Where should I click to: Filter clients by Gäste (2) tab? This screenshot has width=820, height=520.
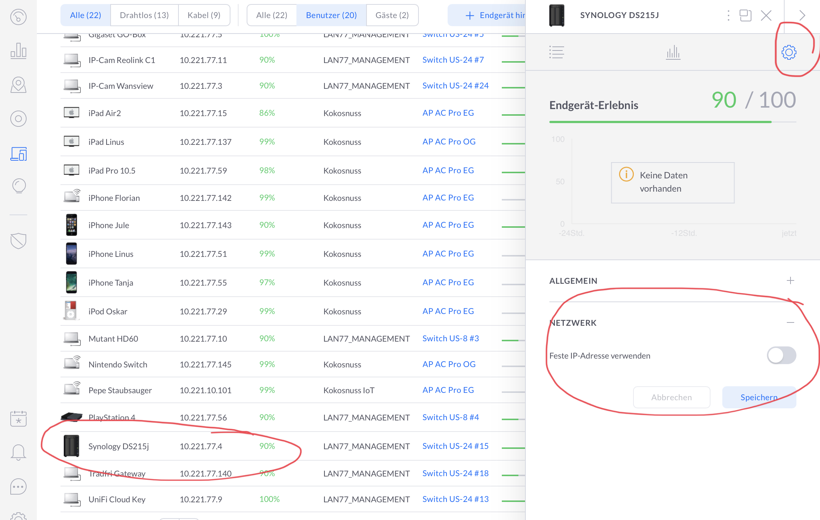(392, 15)
